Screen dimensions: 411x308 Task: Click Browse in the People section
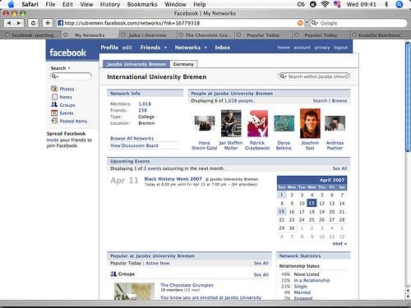339,101
